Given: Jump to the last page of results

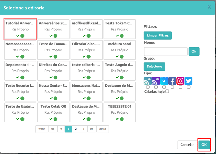Looking at the screenshot, I should click(103, 129).
